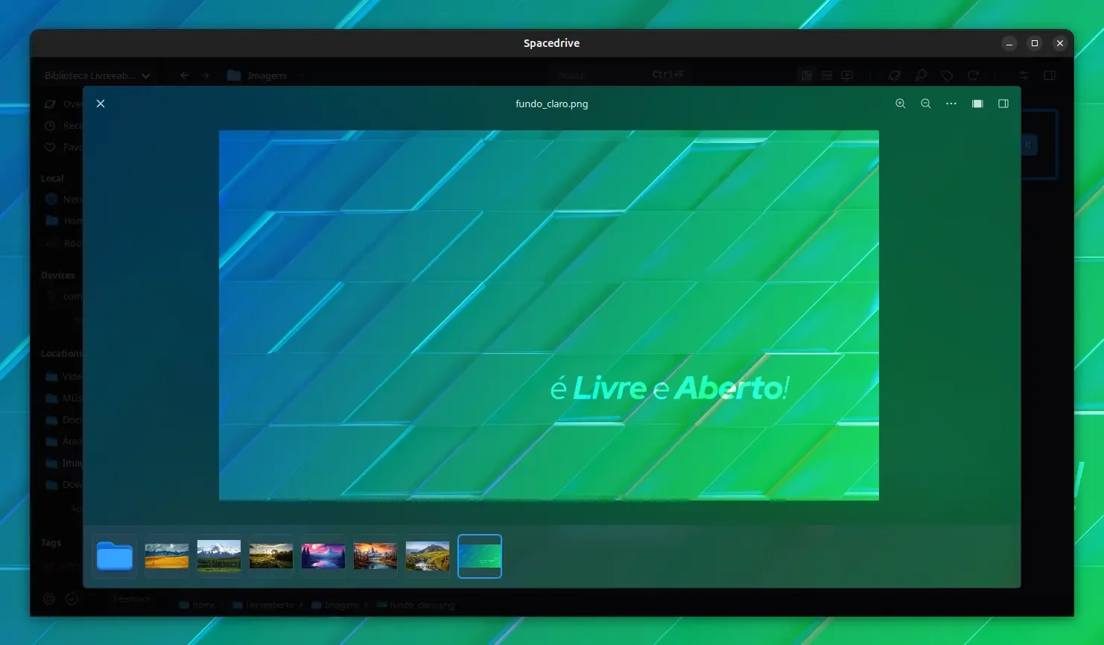Navigate to livreeaberto in path bar
The width and height of the screenshot is (1104, 645).
[x=264, y=605]
